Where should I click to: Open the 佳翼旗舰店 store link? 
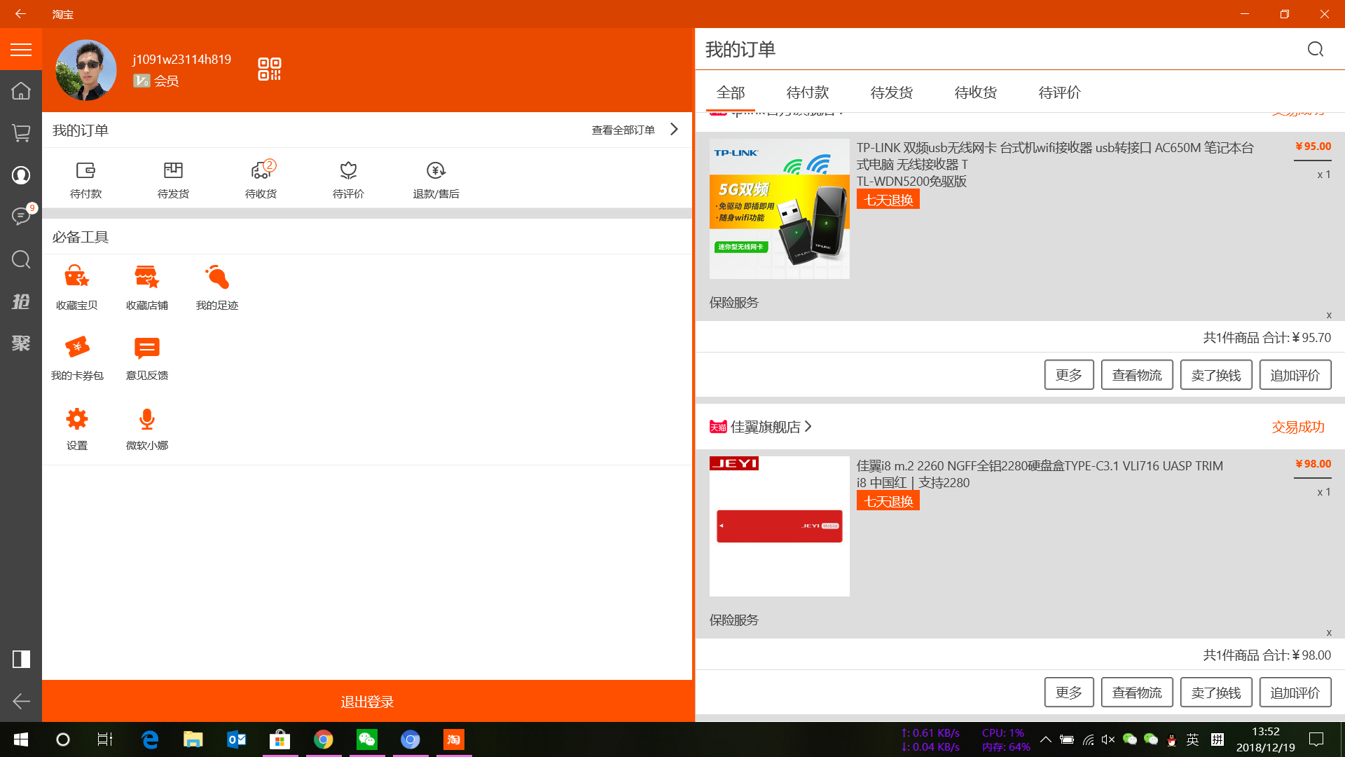(761, 427)
